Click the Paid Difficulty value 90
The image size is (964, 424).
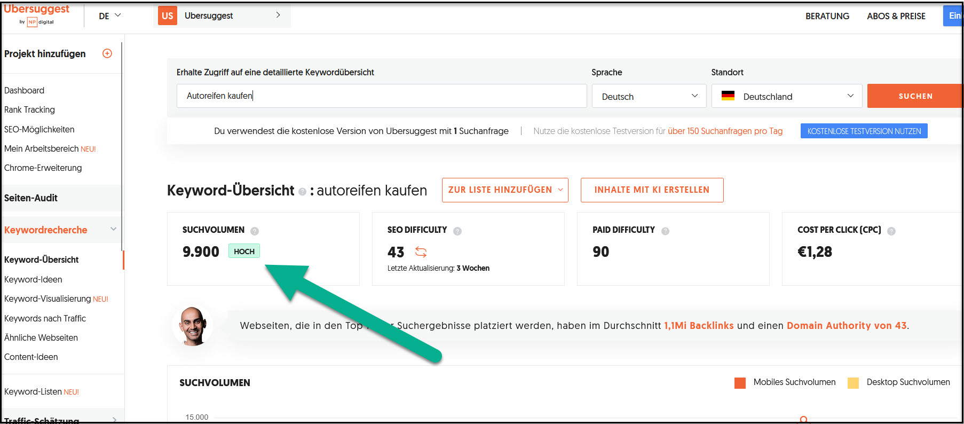[600, 252]
